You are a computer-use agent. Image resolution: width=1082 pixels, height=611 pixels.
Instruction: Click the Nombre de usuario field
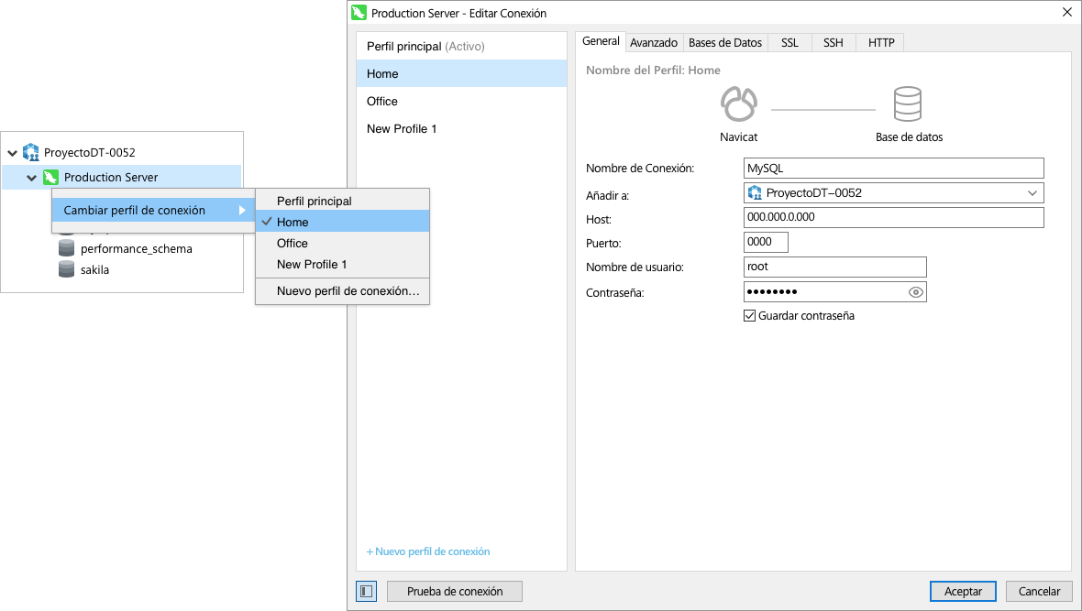[x=835, y=267]
